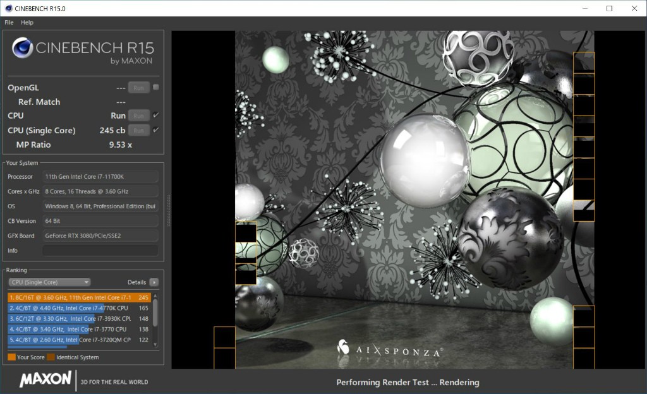Image resolution: width=647 pixels, height=394 pixels.
Task: Click the MAXON logo in the footer
Action: coord(45,379)
